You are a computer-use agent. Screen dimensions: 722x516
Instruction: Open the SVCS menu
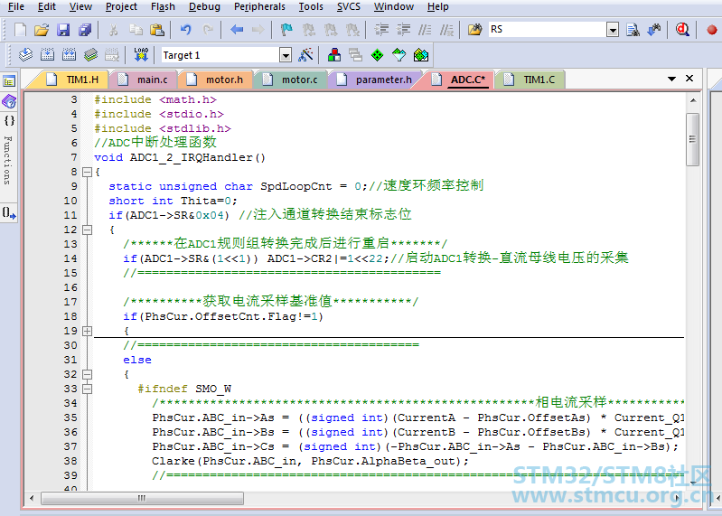tap(349, 6)
